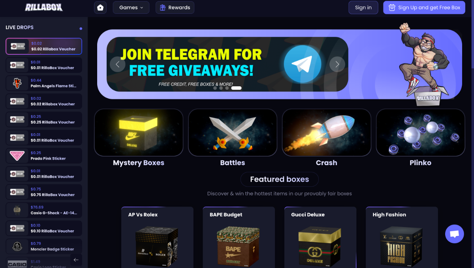Open the Plinko game tile
This screenshot has width=474, height=268.
pos(421,138)
